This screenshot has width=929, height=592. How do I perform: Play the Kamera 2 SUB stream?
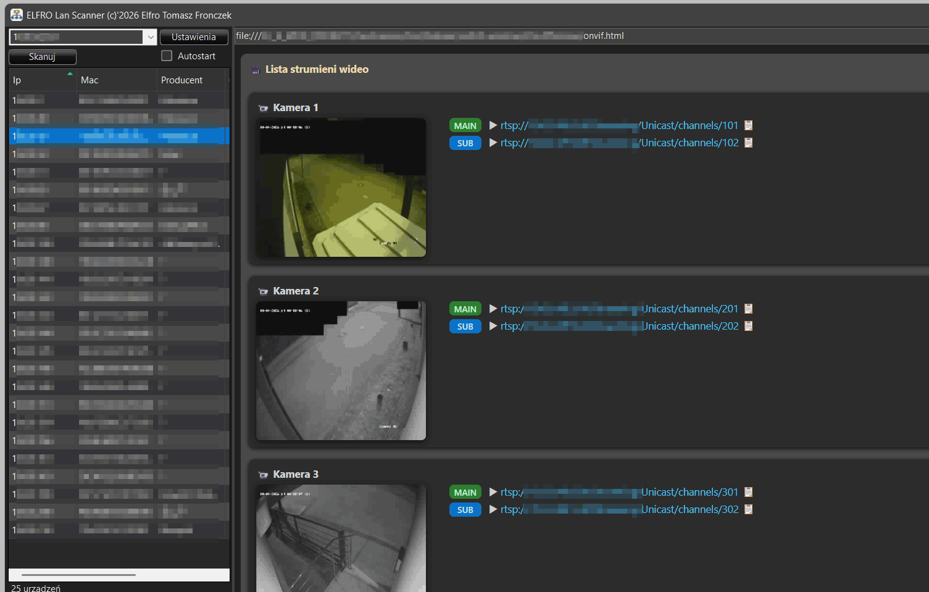click(x=493, y=326)
